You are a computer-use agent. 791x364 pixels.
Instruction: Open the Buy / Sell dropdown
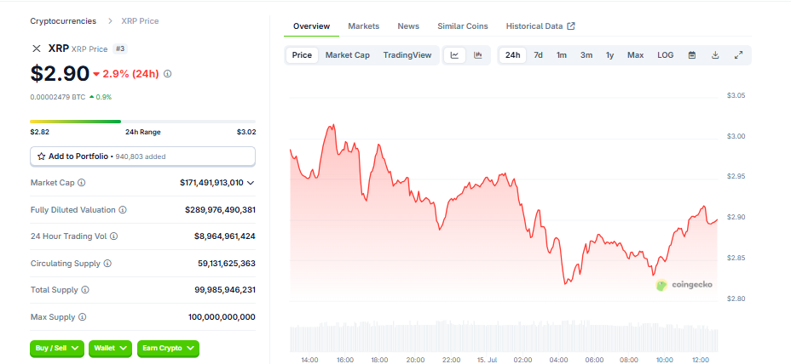(x=57, y=349)
